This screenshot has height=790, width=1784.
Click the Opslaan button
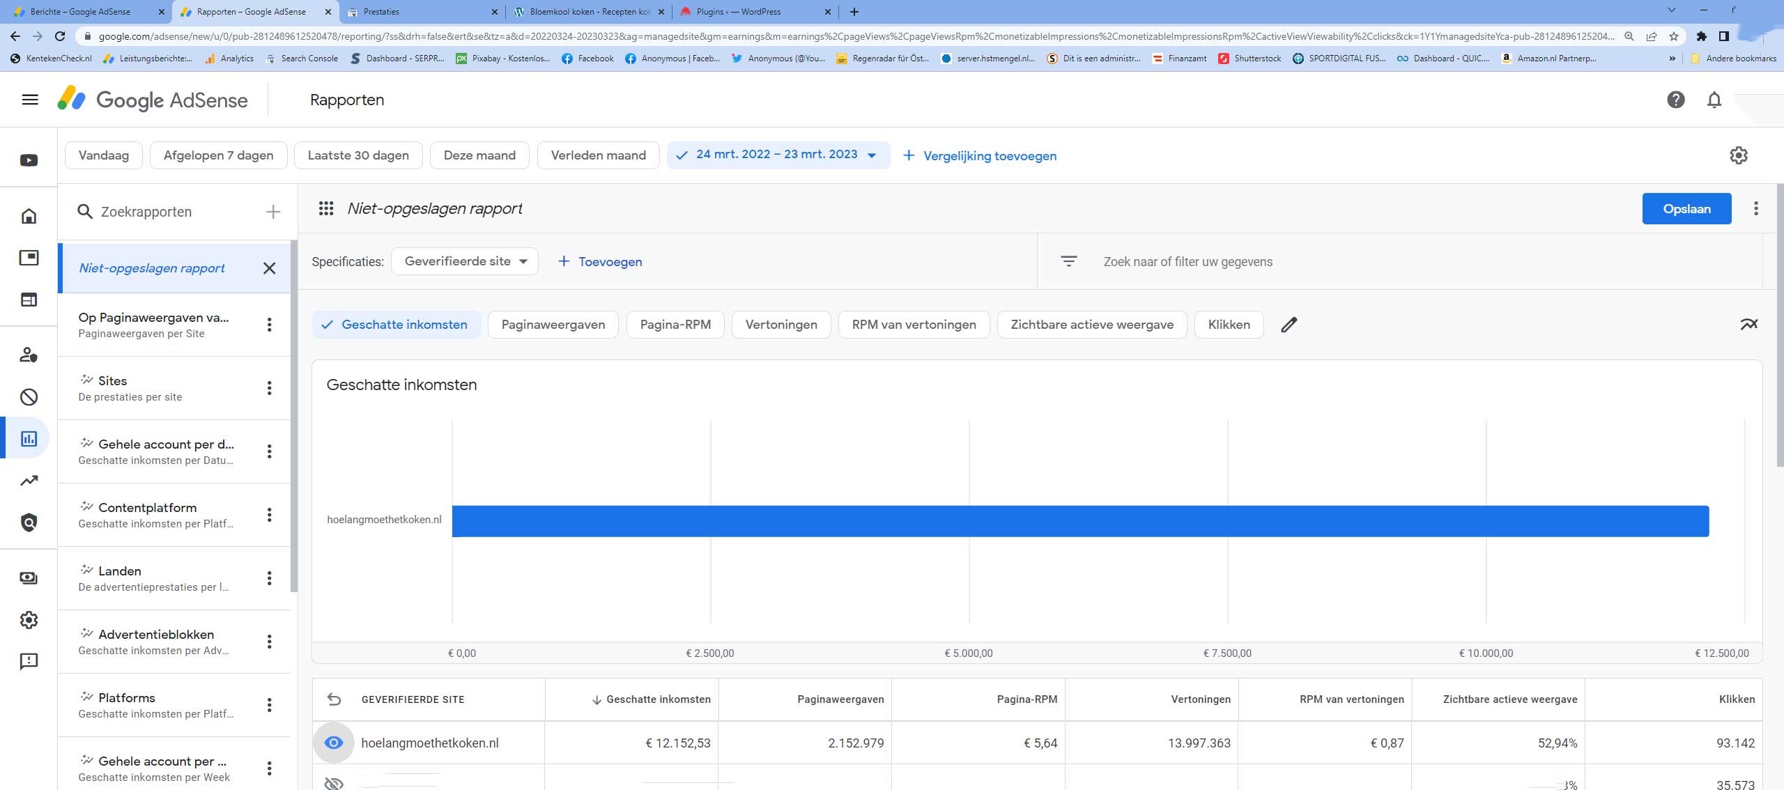(x=1686, y=208)
